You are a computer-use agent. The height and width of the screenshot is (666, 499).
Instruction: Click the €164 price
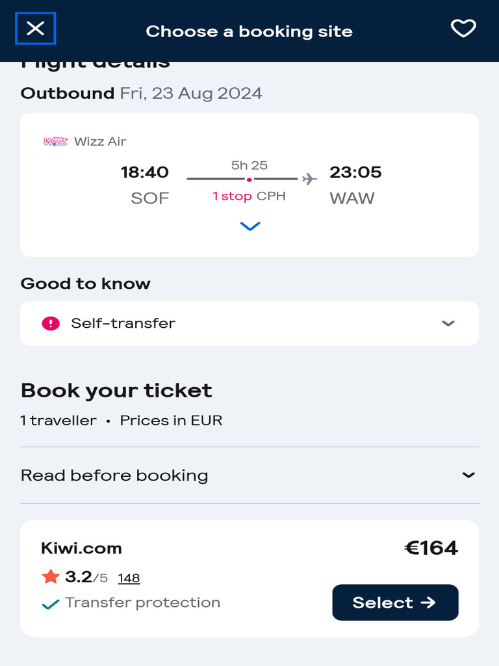tap(431, 548)
